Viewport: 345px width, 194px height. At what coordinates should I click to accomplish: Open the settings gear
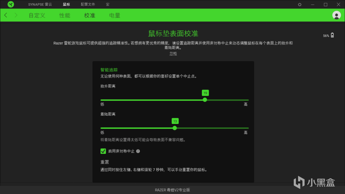point(300,4)
